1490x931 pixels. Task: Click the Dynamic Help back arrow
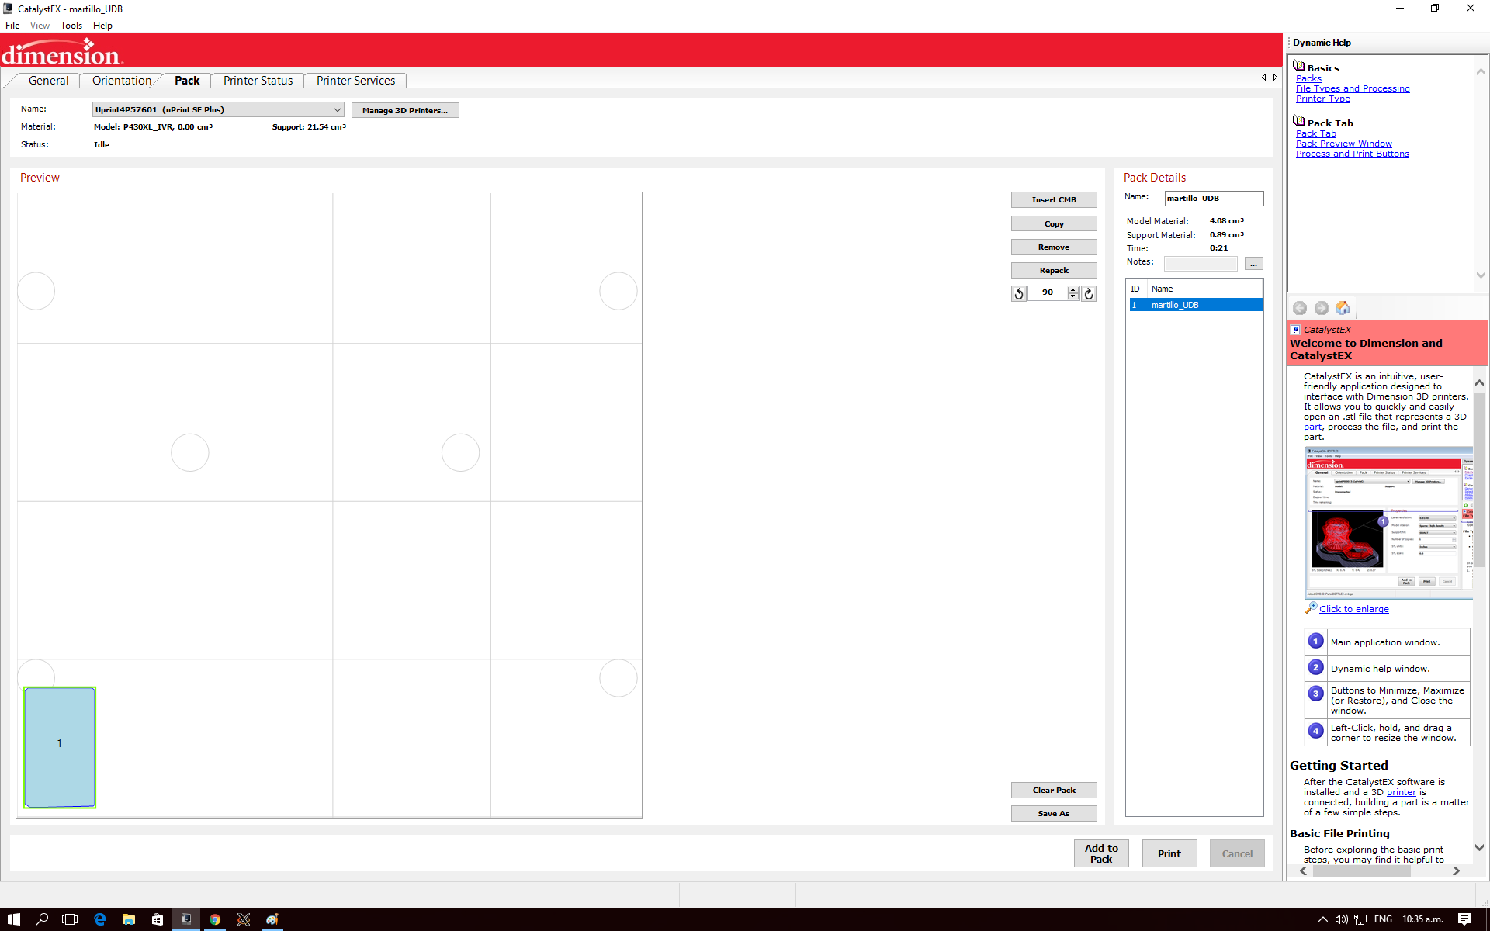coord(1300,308)
